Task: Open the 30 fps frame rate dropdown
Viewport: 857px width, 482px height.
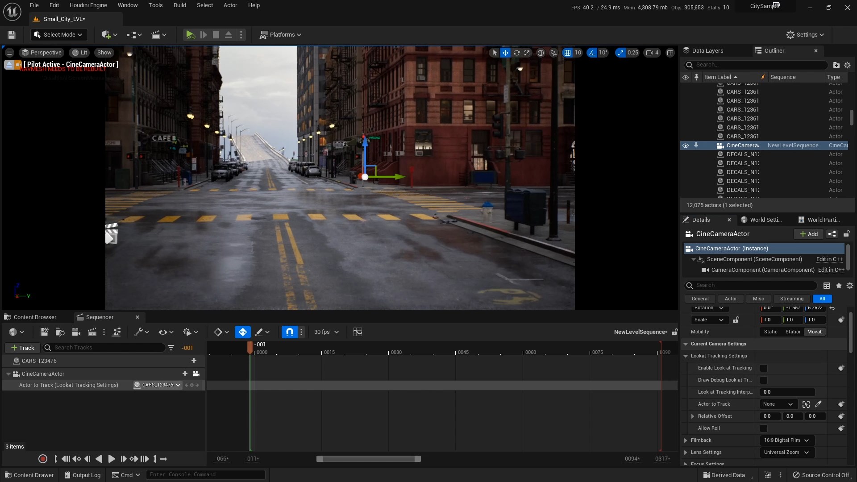Action: pyautogui.click(x=326, y=332)
